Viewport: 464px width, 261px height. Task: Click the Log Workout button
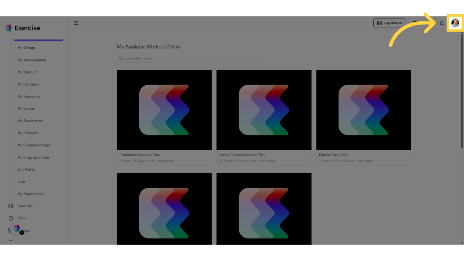390,23
